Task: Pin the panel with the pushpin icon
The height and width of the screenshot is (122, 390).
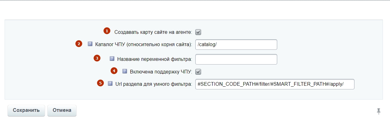Action: click(379, 111)
